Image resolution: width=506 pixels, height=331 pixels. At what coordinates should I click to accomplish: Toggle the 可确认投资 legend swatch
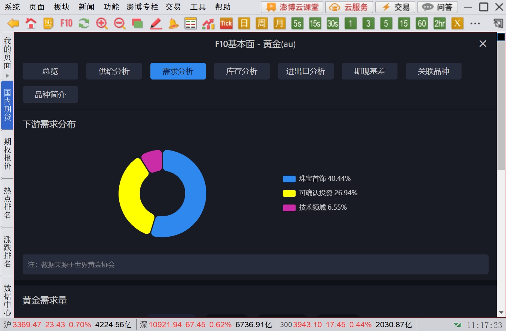tap(289, 193)
